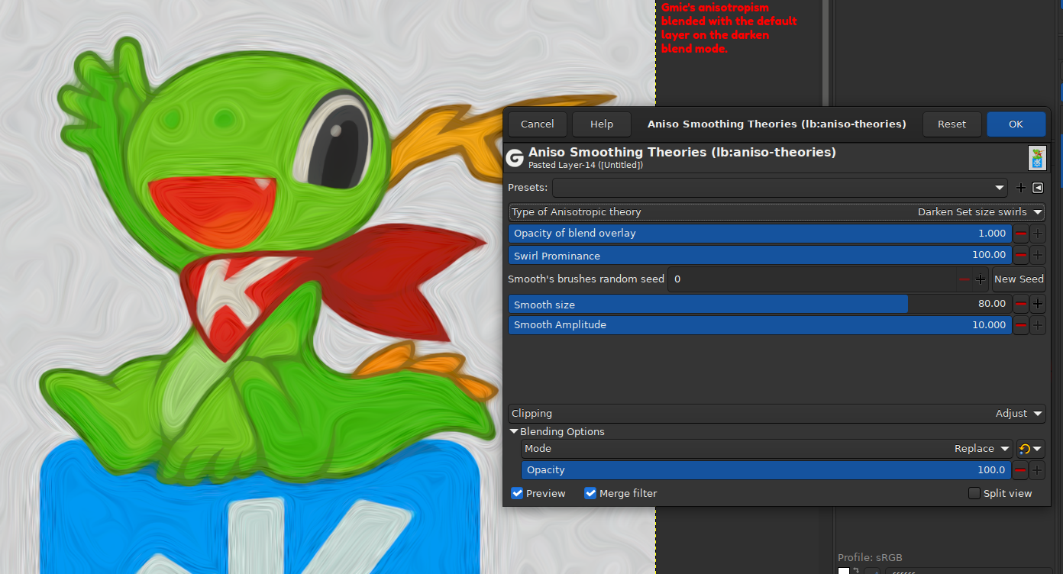Screen dimensions: 1063x574
Task: Click the Smooth size slider
Action: [761, 304]
